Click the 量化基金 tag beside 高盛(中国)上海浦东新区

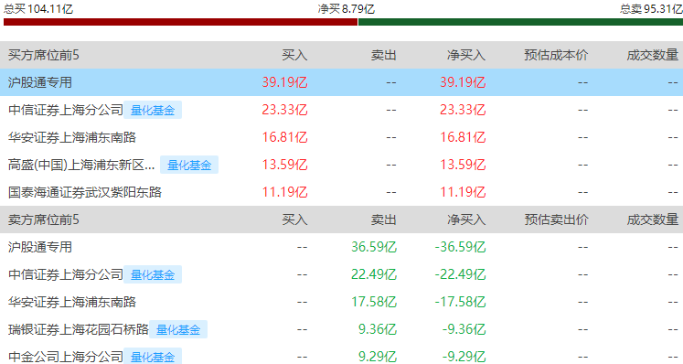[x=189, y=165]
